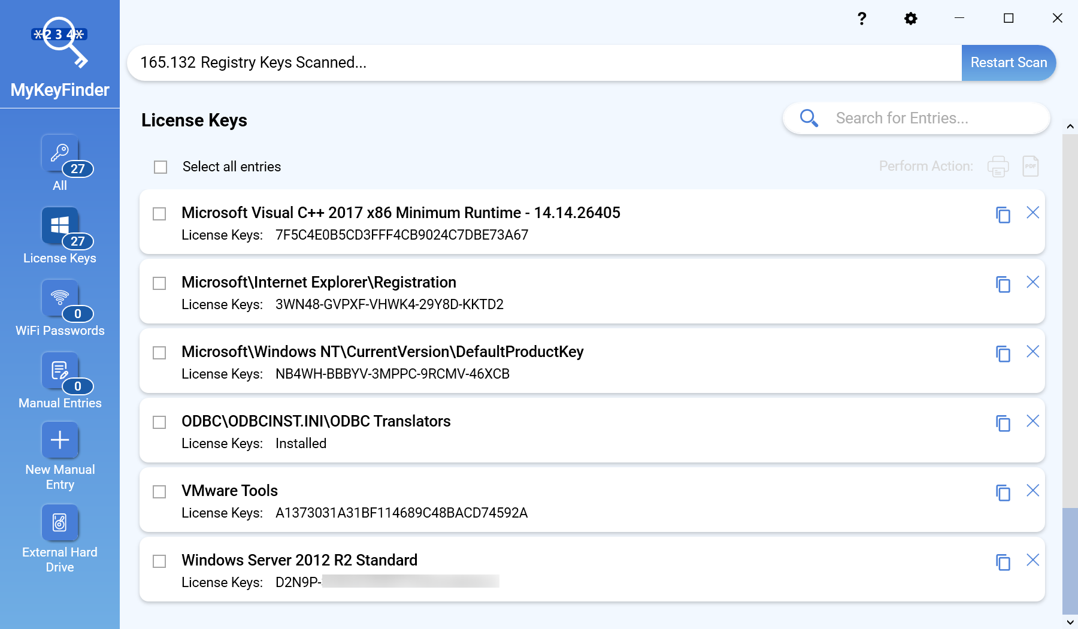
Task: Tick the Windows Server 2012 R2 checkbox
Action: 159,561
